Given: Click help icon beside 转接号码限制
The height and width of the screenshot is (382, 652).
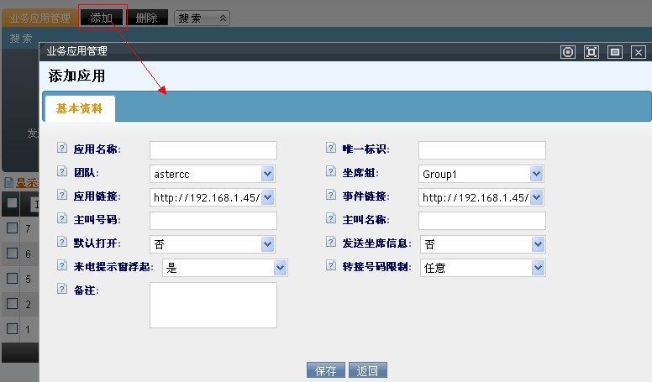Looking at the screenshot, I should click(331, 266).
